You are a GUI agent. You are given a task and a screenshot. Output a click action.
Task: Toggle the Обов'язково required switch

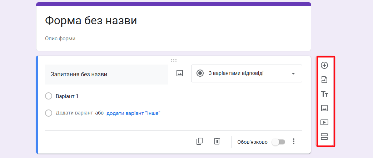pyautogui.click(x=278, y=142)
